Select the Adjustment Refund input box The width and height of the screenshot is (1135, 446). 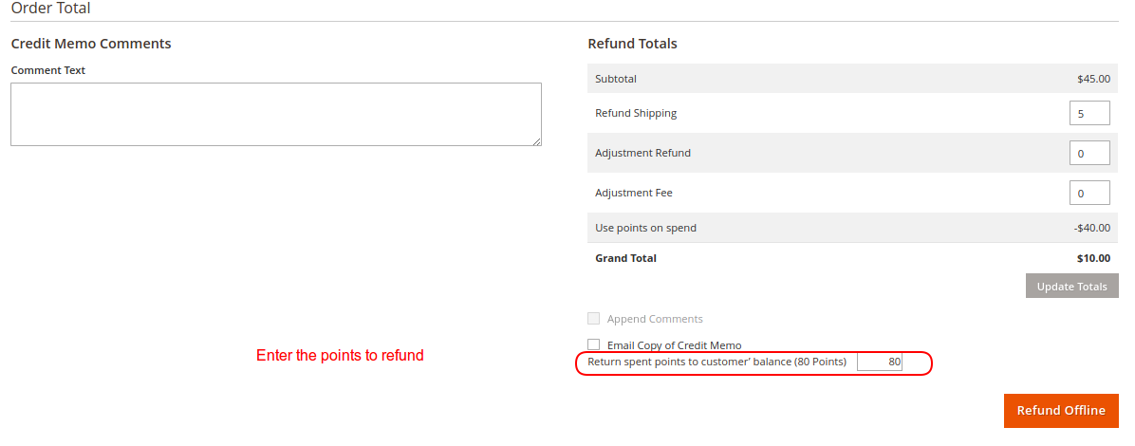1089,154
